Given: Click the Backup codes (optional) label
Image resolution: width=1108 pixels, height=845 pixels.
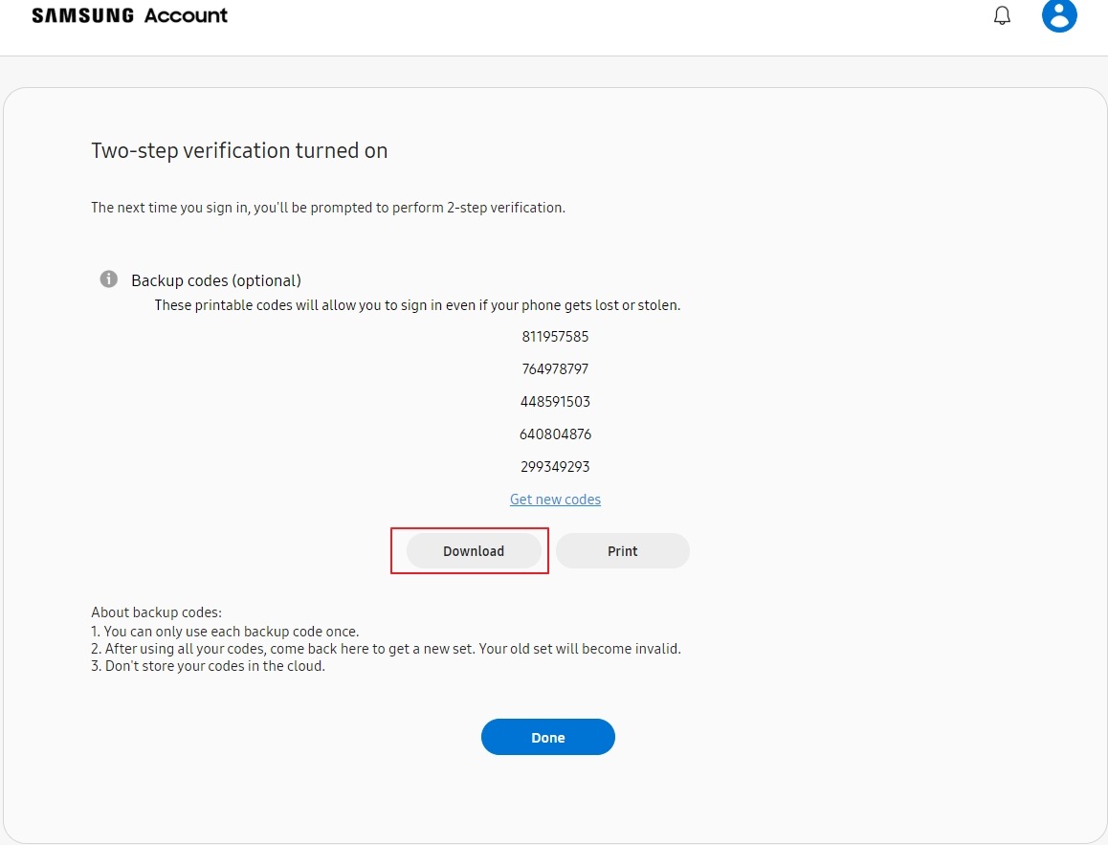Looking at the screenshot, I should [x=216, y=280].
